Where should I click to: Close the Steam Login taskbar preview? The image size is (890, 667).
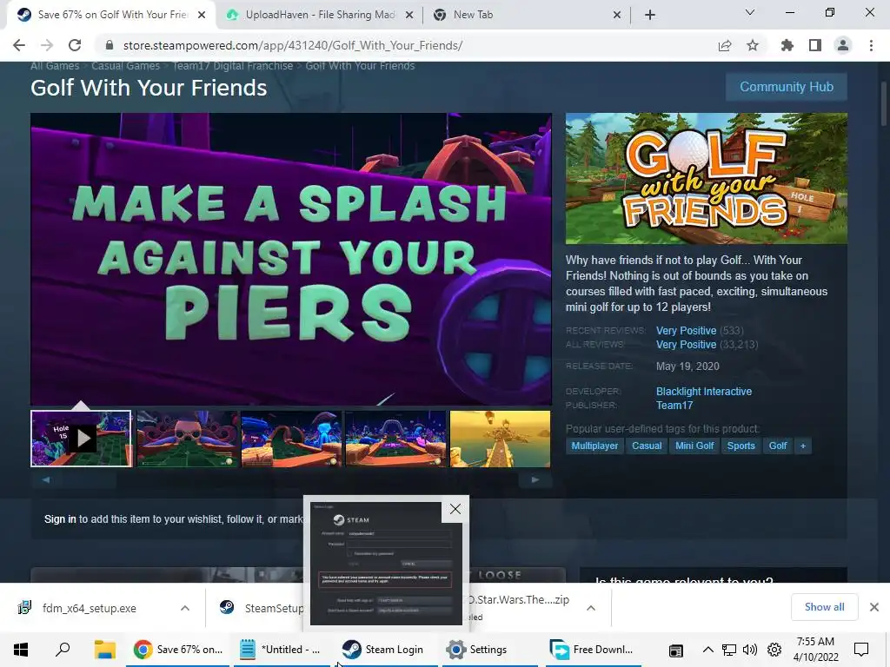(455, 509)
